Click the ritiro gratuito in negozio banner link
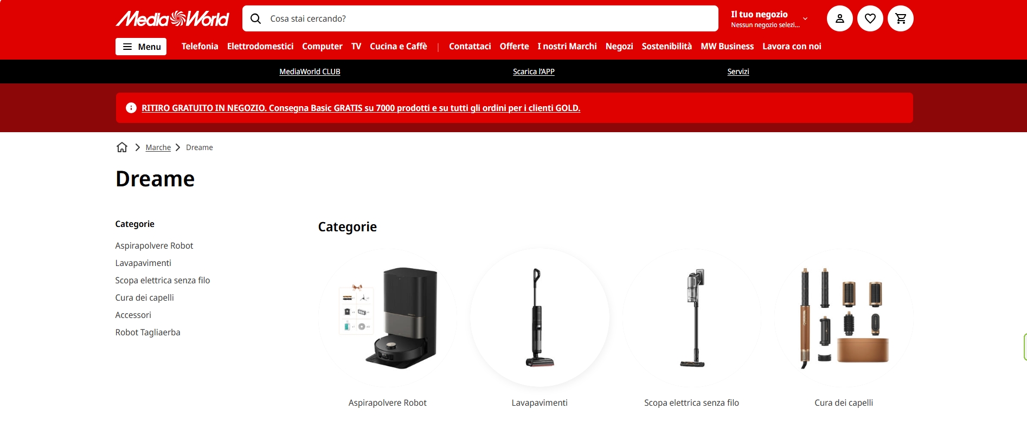Image resolution: width=1027 pixels, height=422 pixels. pos(361,108)
